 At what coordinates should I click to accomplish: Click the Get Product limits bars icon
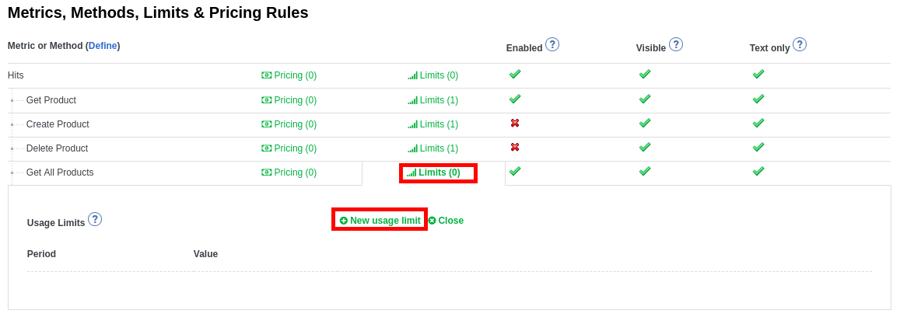412,100
